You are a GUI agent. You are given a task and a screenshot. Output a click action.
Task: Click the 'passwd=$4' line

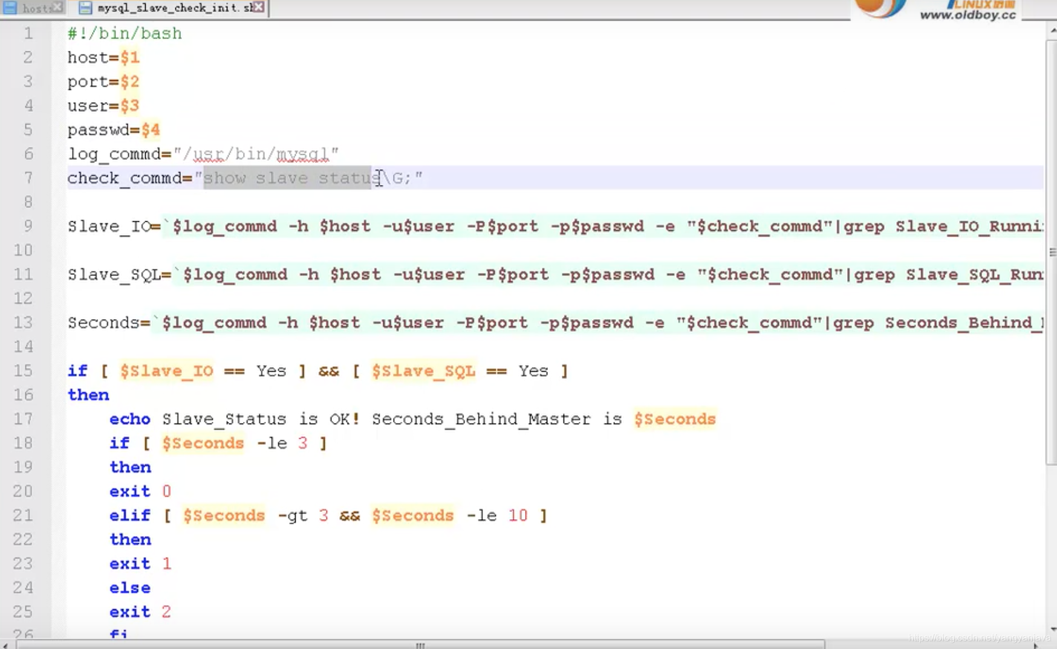tap(114, 130)
